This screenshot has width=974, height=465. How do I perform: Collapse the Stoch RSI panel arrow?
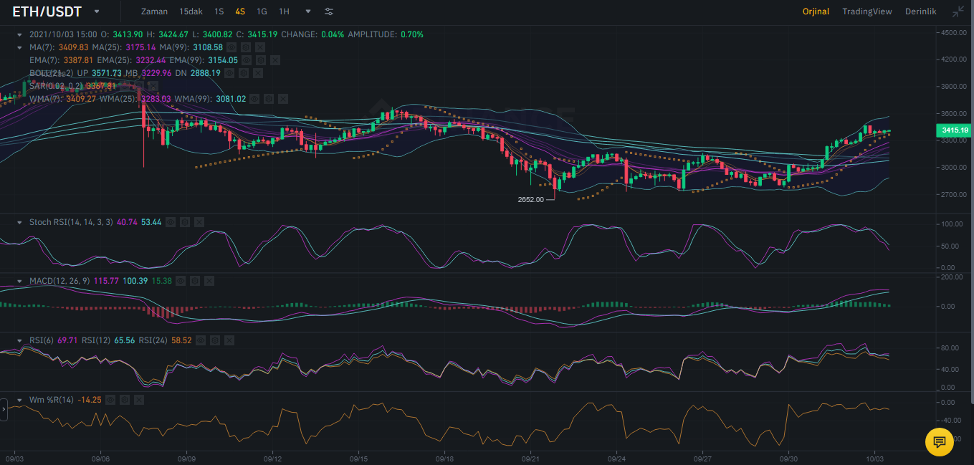[x=19, y=222]
